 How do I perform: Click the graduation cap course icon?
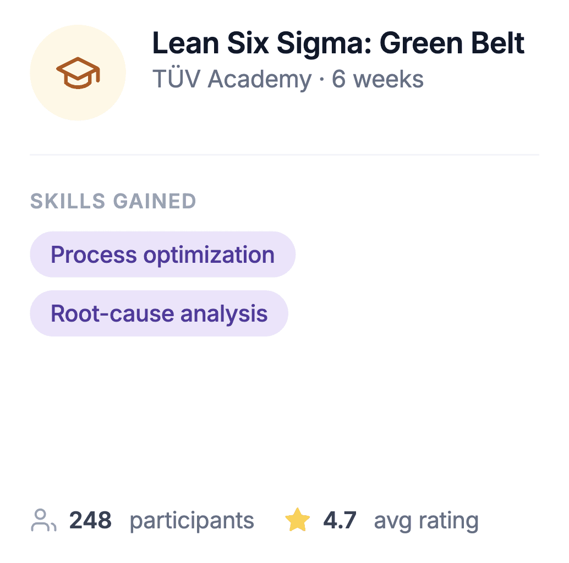tap(78, 73)
